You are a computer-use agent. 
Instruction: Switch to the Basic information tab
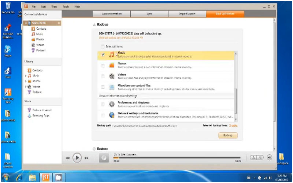coord(112,14)
